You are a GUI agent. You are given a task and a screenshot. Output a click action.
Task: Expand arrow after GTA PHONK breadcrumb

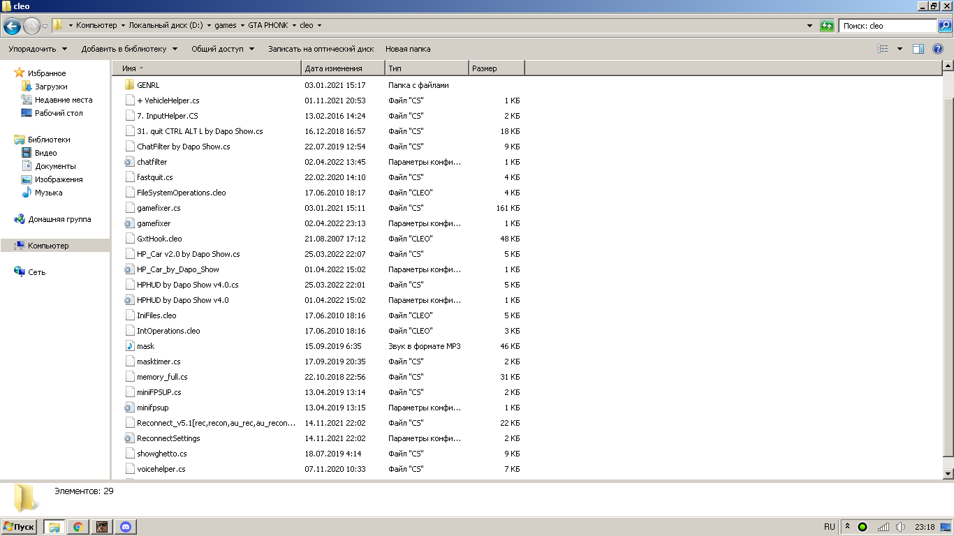coord(293,25)
